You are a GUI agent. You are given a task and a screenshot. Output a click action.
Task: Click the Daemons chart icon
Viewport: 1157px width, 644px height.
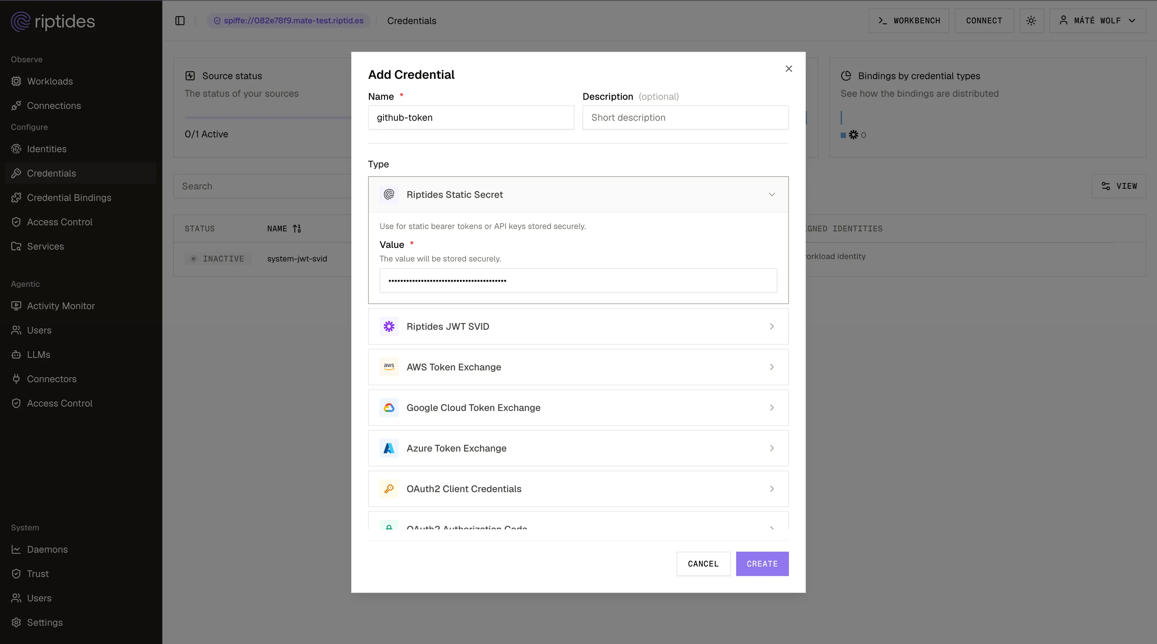pyautogui.click(x=16, y=549)
